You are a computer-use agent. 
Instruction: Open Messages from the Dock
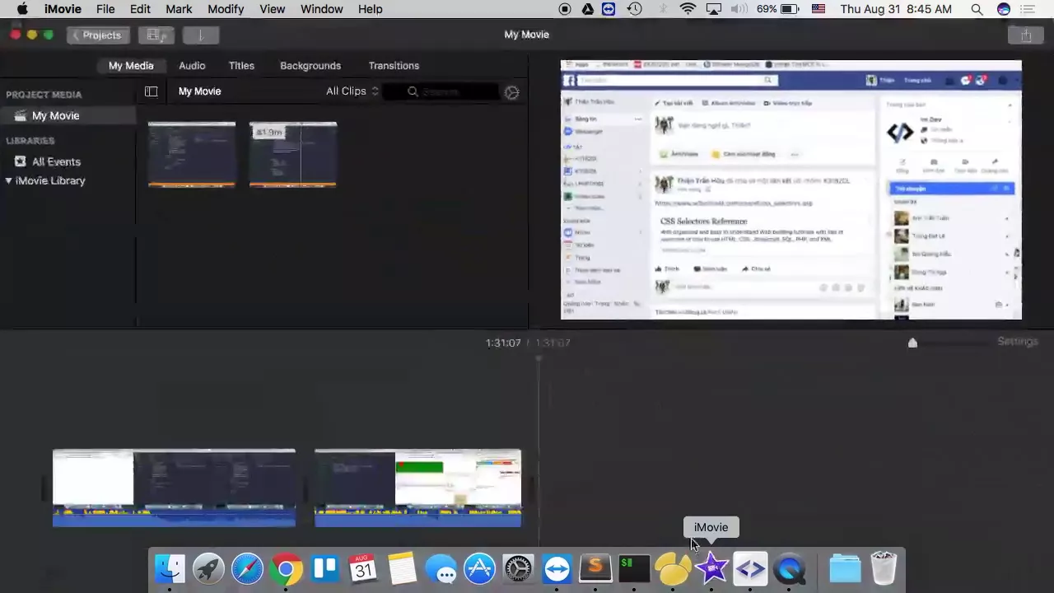pos(441,568)
